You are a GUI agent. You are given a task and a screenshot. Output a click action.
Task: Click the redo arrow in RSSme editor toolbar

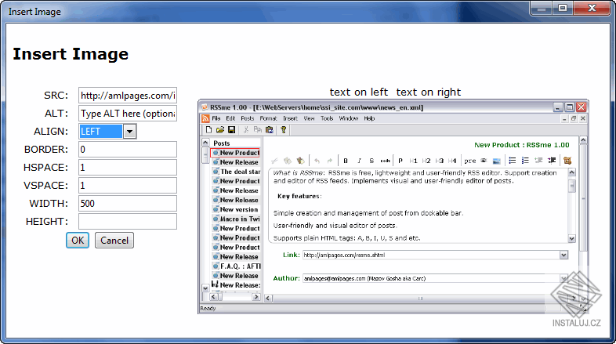[330, 161]
